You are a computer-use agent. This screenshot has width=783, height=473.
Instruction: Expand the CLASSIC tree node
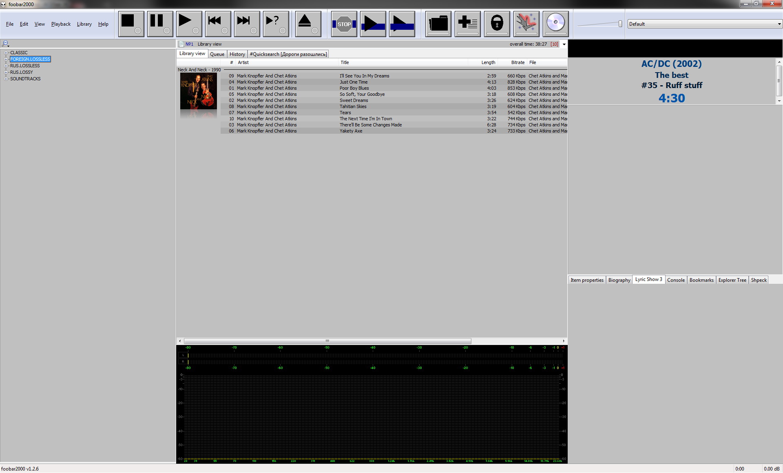point(6,53)
